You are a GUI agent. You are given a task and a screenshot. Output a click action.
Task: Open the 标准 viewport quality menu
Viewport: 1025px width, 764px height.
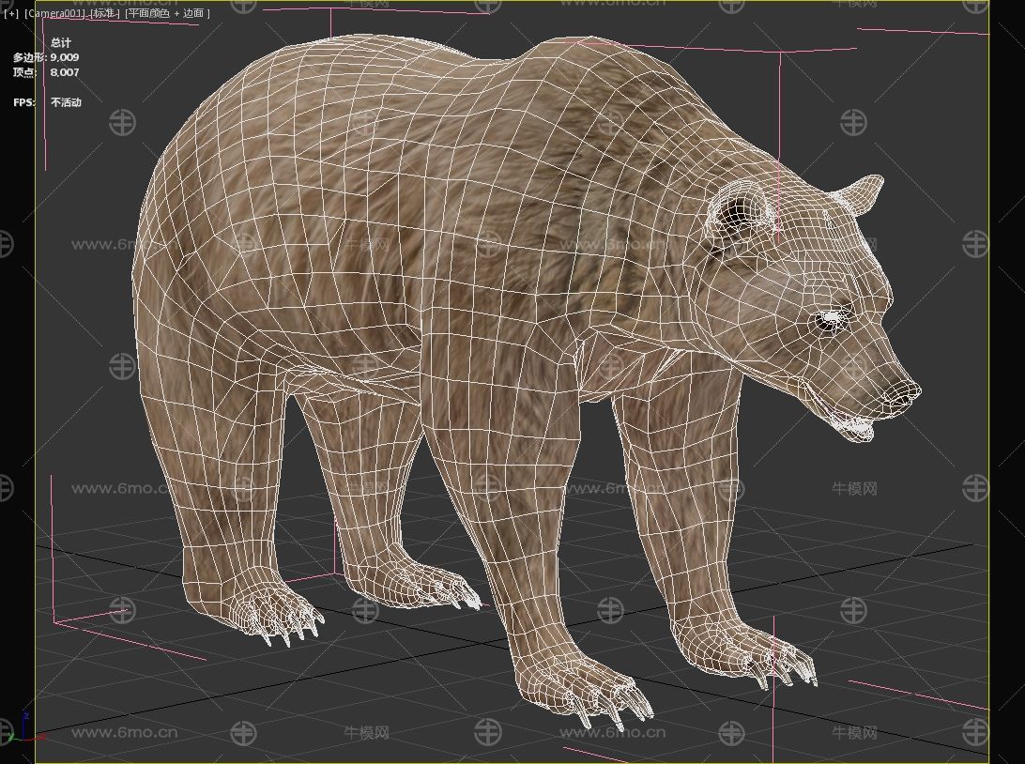(x=102, y=14)
